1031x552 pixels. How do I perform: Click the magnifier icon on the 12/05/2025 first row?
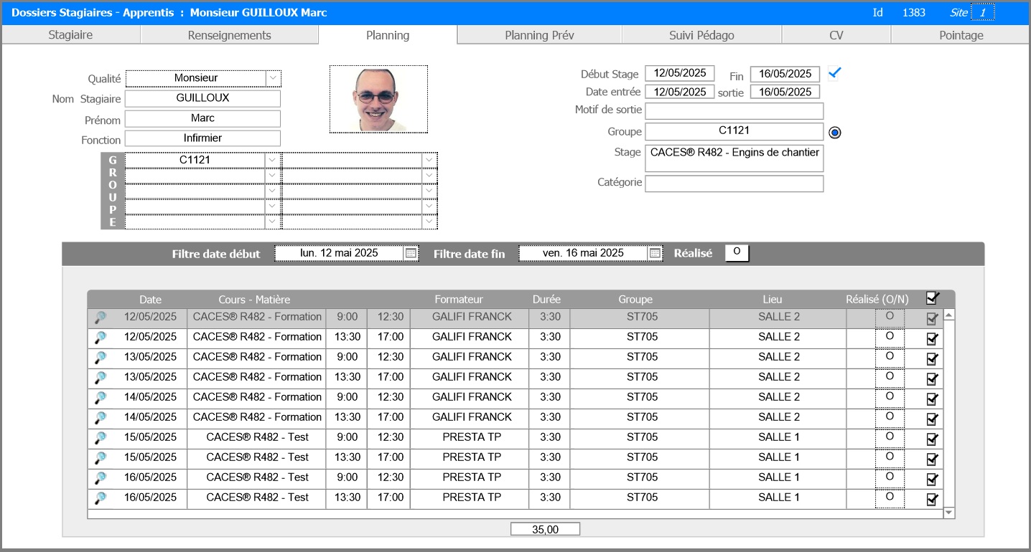tap(100, 317)
